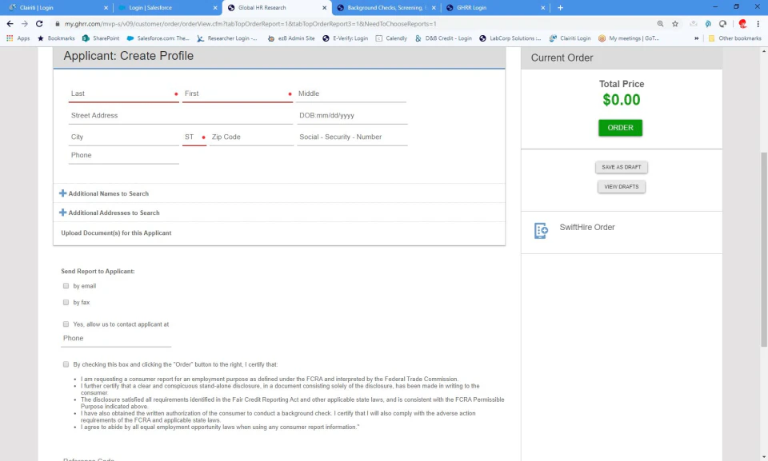The width and height of the screenshot is (768, 461).
Task: Go back with the browser back arrow
Action: [10, 23]
